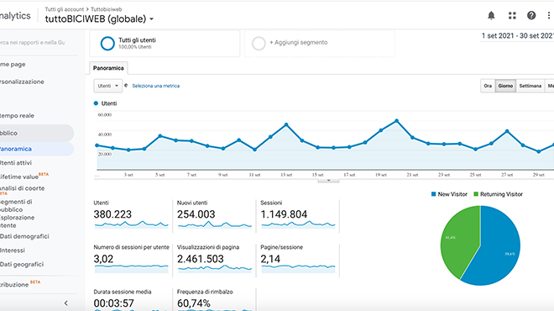Screen dimensions: 554x311
Task: Select the Panoramica tab
Action: click(x=108, y=68)
